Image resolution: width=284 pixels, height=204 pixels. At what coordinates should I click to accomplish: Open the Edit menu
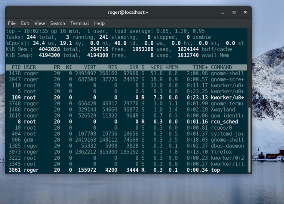[25, 23]
